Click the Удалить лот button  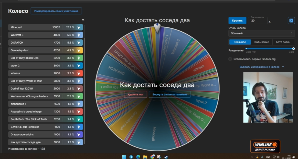pyautogui.click(x=135, y=94)
